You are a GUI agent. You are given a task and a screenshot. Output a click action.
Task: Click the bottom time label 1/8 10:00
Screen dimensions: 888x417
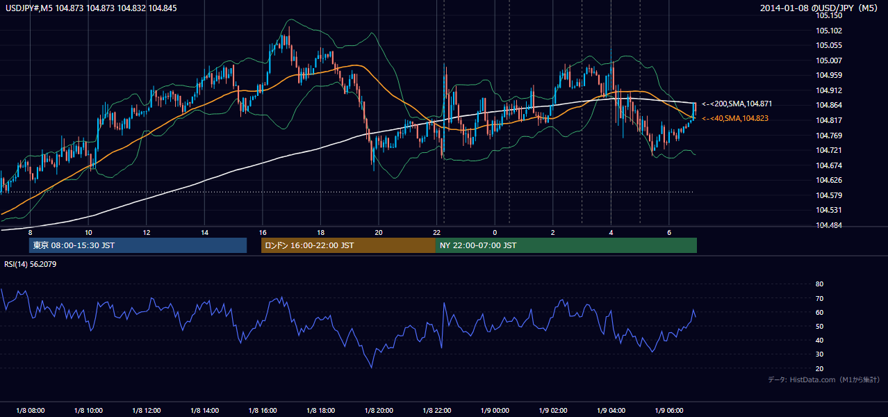tap(88, 411)
